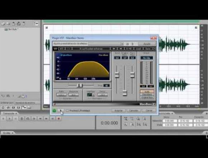Click the next-preset arrow in the Waves toolbar
This screenshot has width=208, height=158.
[x=121, y=49]
